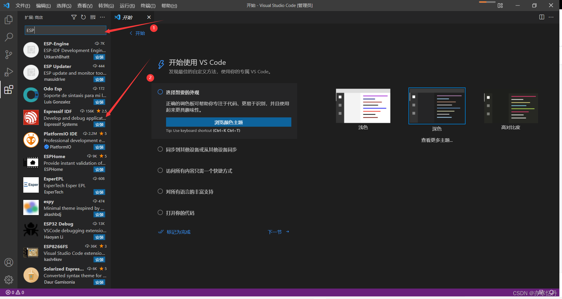Open the Accounts icon in activity bar
Image resolution: width=562 pixels, height=299 pixels.
pyautogui.click(x=9, y=262)
